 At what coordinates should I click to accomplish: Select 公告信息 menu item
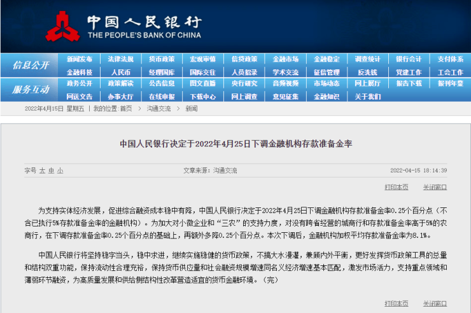pyautogui.click(x=162, y=83)
